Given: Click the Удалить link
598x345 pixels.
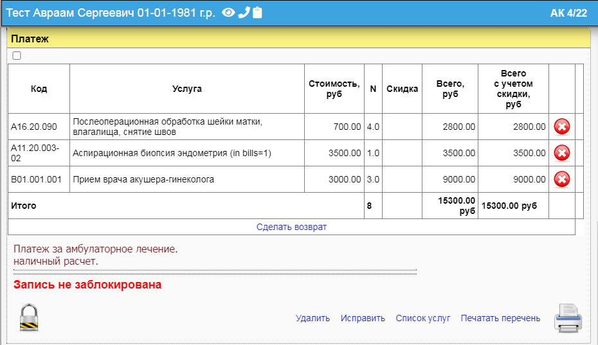Looking at the screenshot, I should point(313,318).
